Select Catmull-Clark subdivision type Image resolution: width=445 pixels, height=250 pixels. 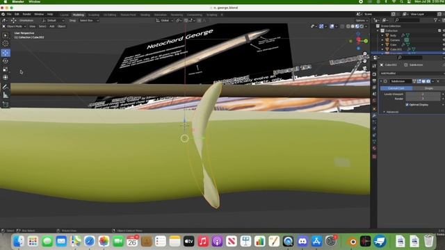[x=396, y=88]
